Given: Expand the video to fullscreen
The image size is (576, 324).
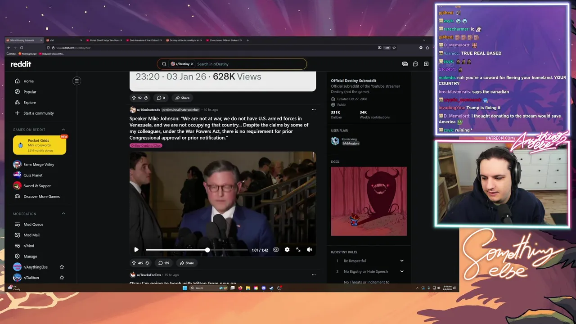Looking at the screenshot, I should point(298,250).
